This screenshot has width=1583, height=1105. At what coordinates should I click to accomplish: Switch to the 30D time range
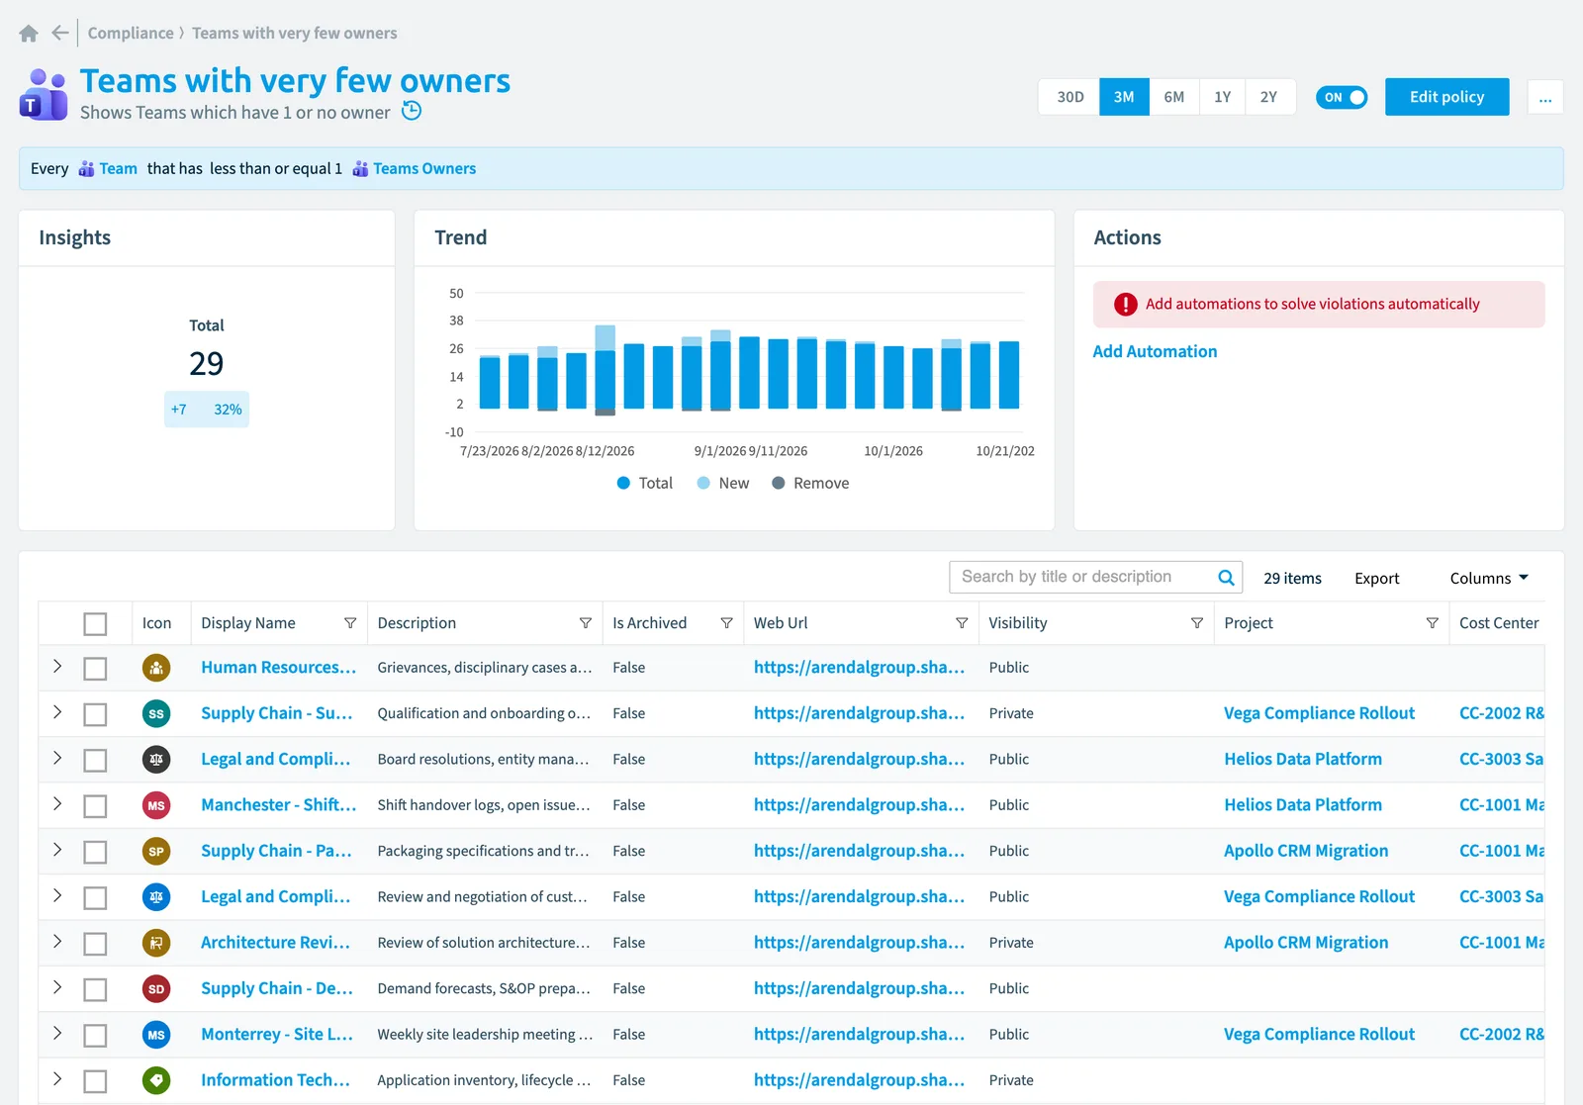click(x=1070, y=97)
